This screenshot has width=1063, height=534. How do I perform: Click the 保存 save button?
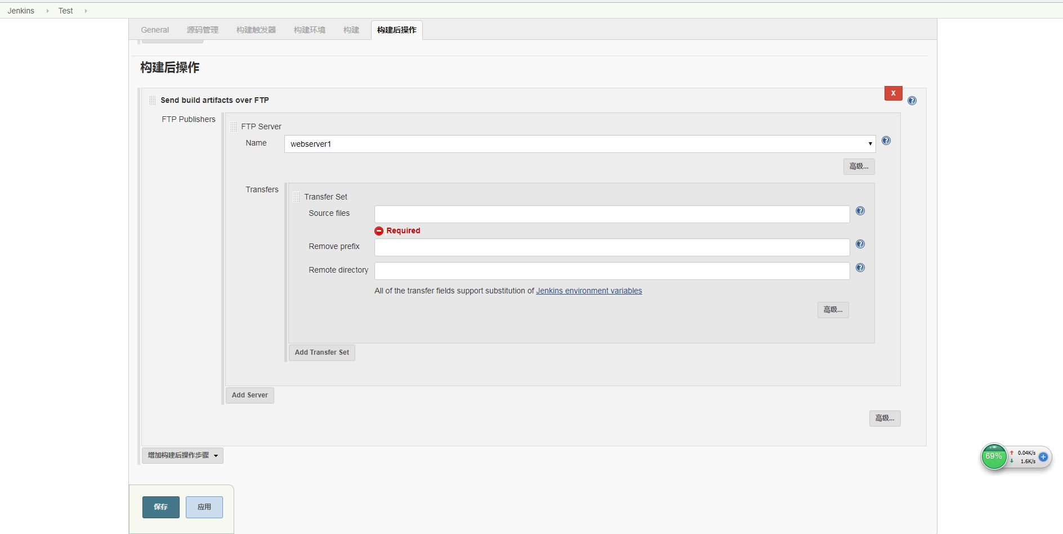point(160,507)
